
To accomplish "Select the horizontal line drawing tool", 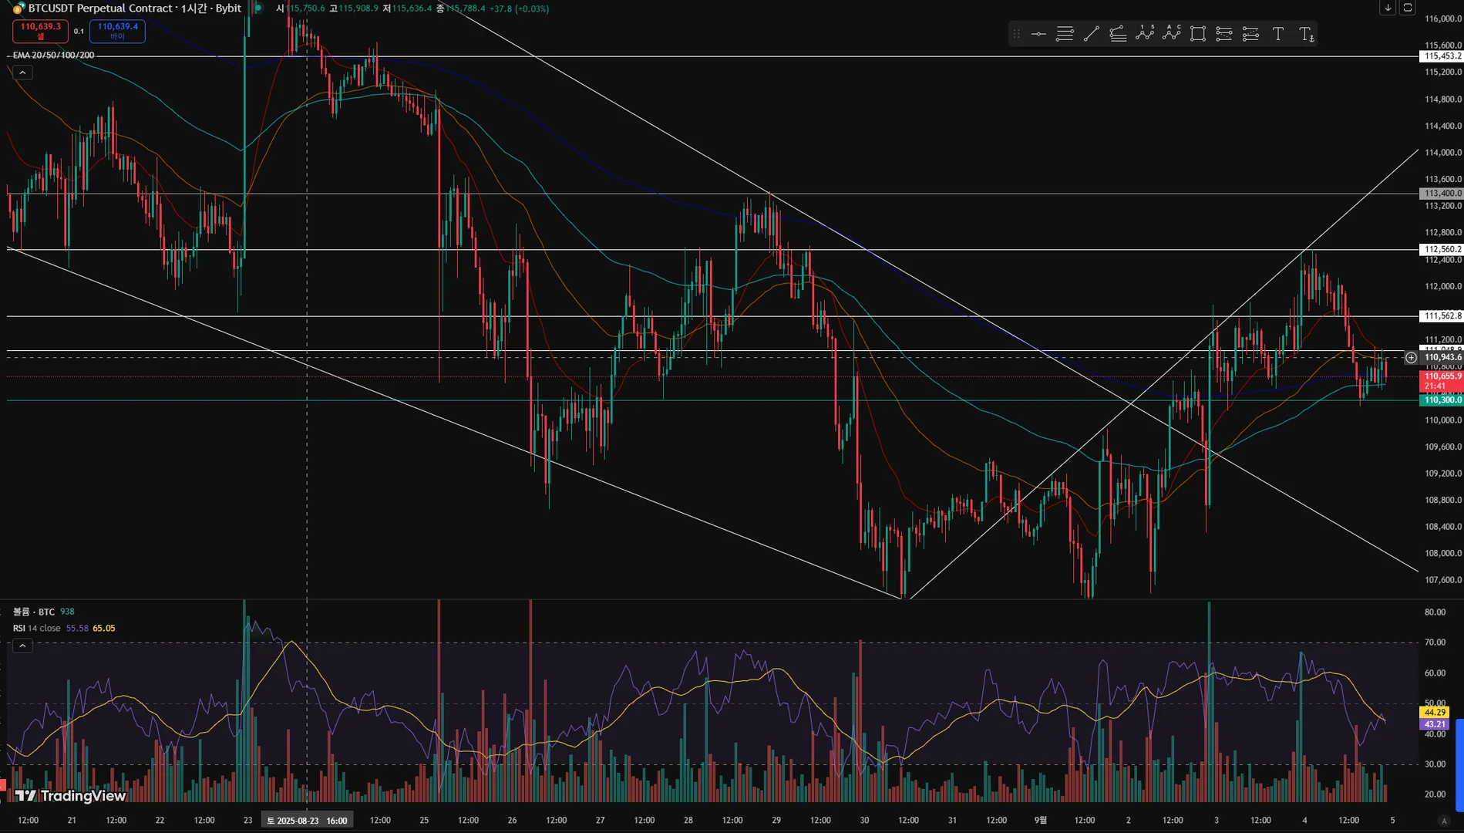I will (x=1038, y=34).
